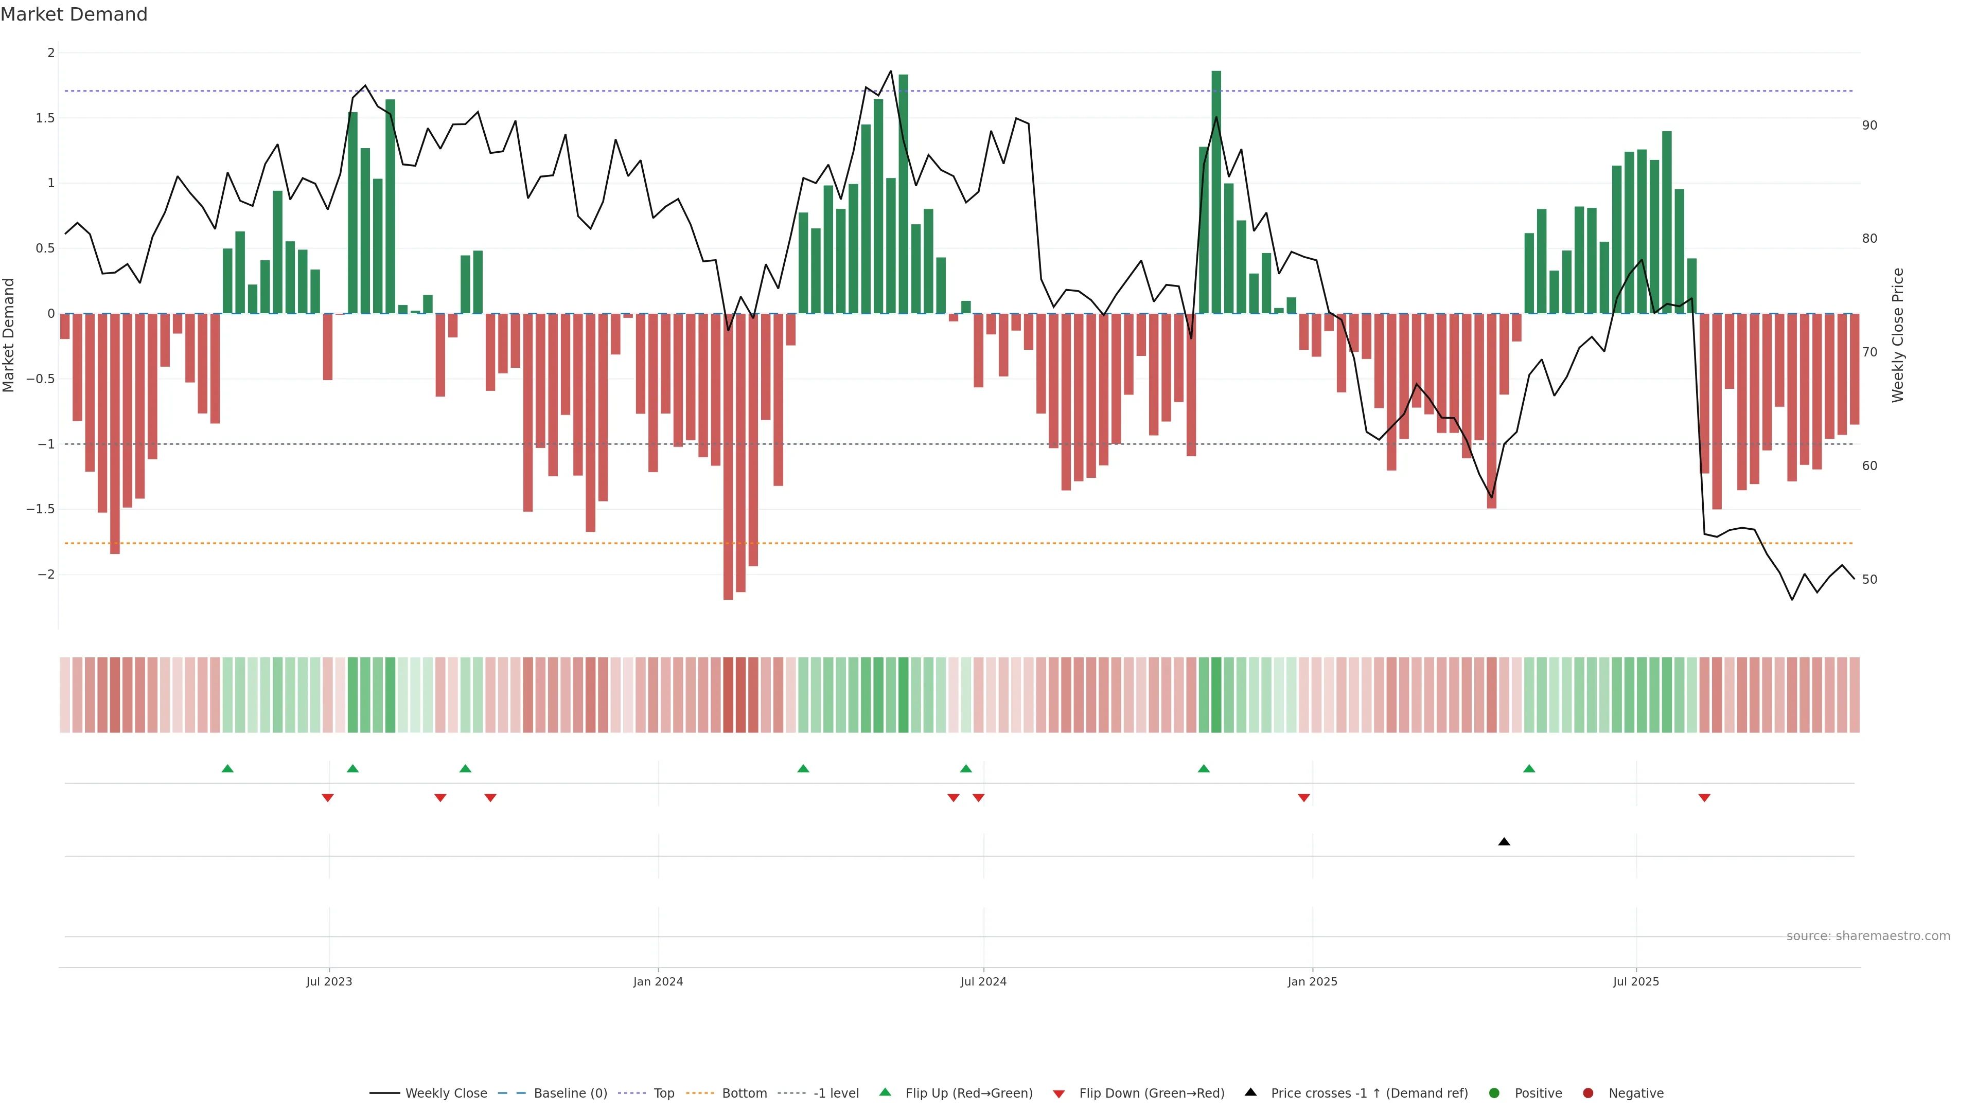The height and width of the screenshot is (1111, 1976).
Task: Click the Jan 2025 axis label
Action: pyautogui.click(x=1312, y=981)
